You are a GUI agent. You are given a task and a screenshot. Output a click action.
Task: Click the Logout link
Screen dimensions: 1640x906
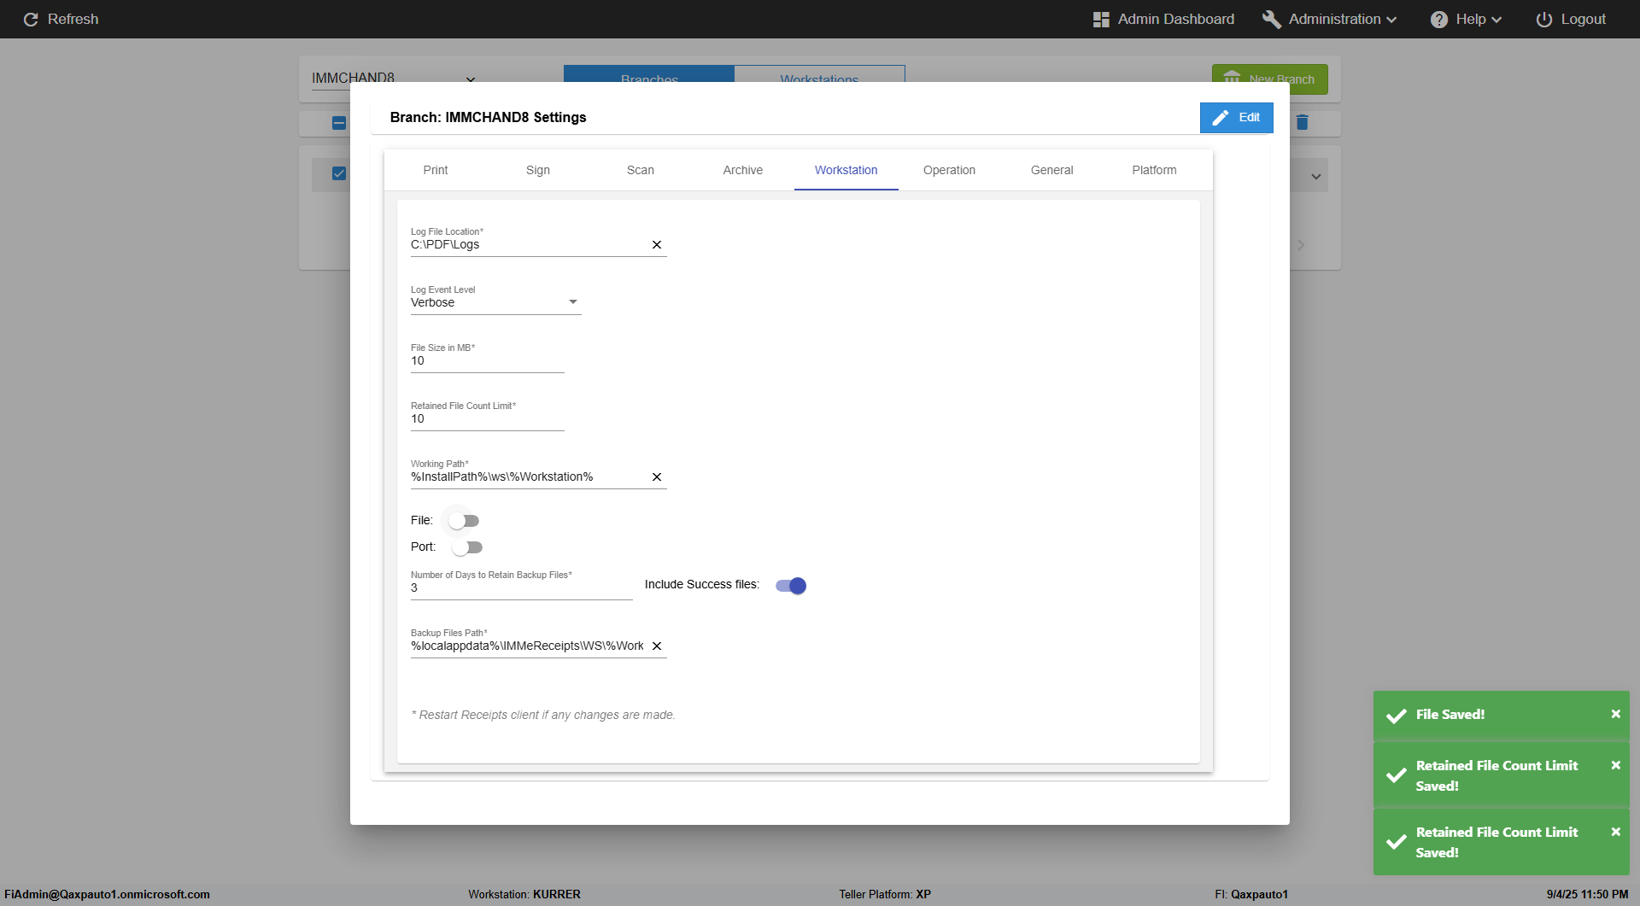pos(1571,19)
